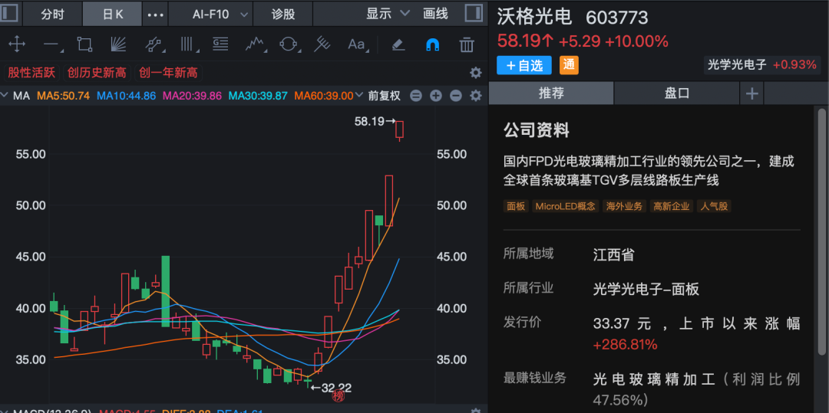Viewport: 829px width, 413px height.
Task: Toggle the magnet snap mode
Action: pos(432,44)
